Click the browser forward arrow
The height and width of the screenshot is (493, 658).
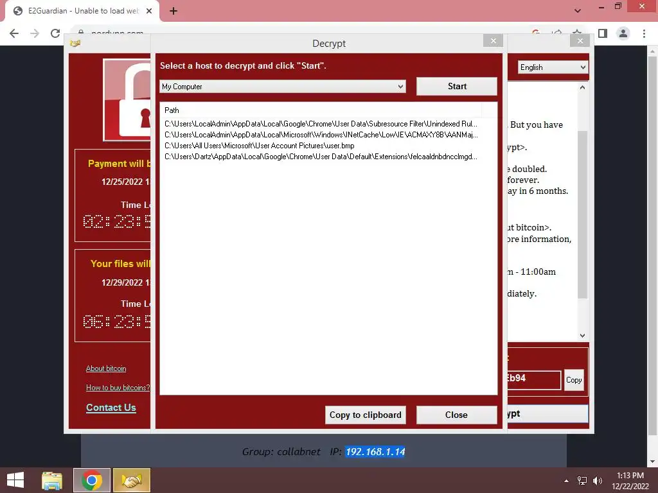[x=35, y=33]
